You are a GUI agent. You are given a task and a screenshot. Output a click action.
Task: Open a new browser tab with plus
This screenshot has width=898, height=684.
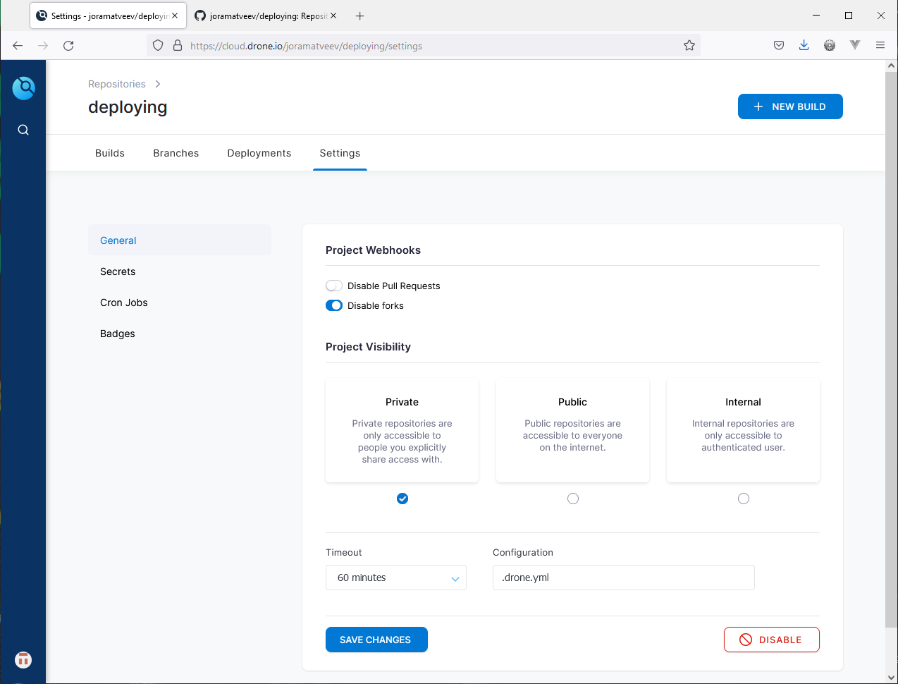click(x=360, y=16)
